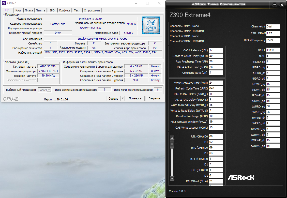Click the CAS Write Latency (tCWL) field
This screenshot has width=287, height=198.
(216, 128)
